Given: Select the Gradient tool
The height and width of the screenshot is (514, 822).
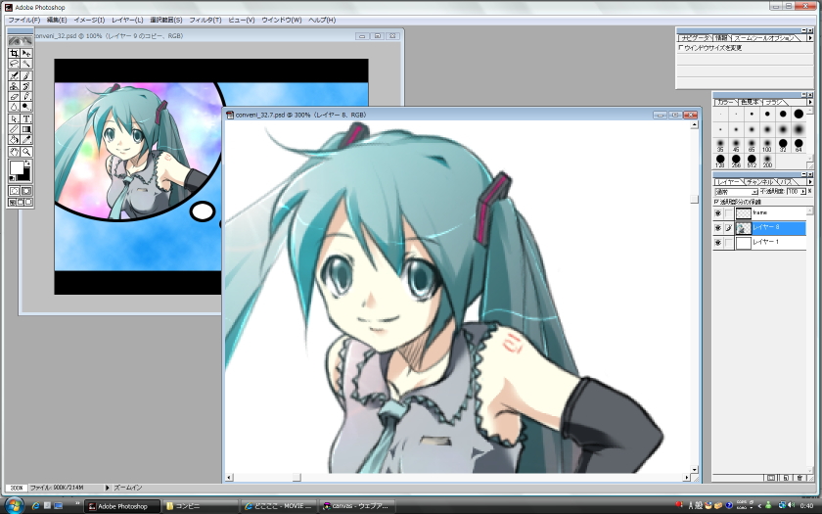Looking at the screenshot, I should tap(26, 129).
